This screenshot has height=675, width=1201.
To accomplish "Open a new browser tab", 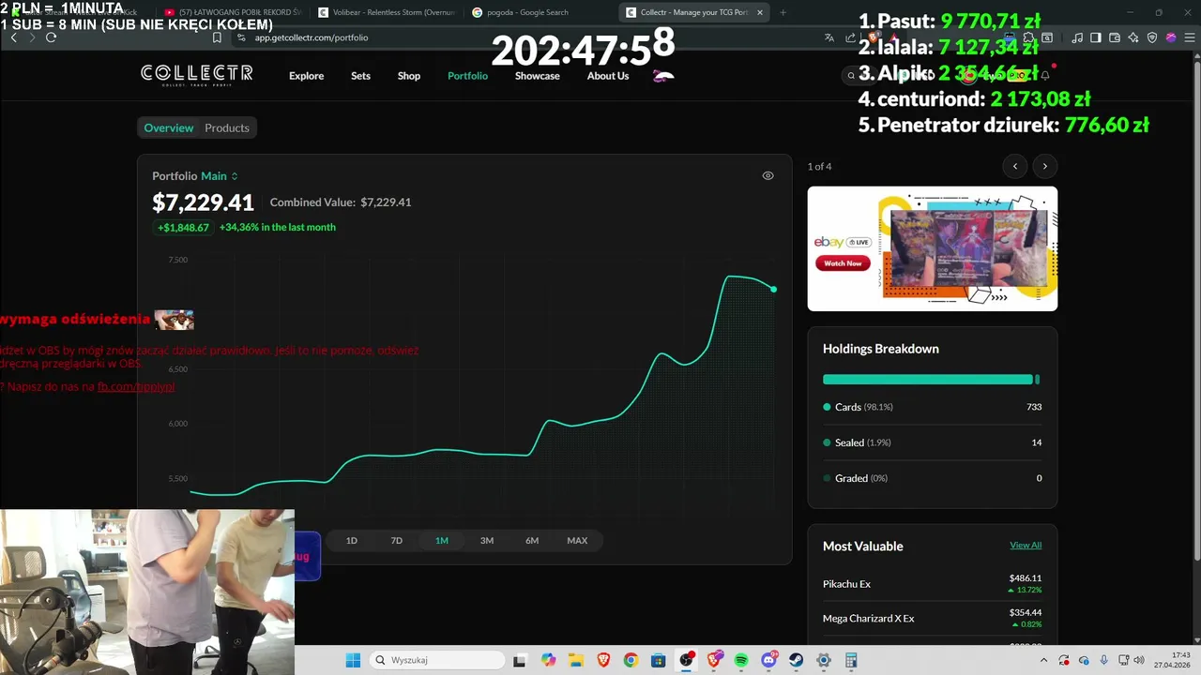I will (783, 12).
